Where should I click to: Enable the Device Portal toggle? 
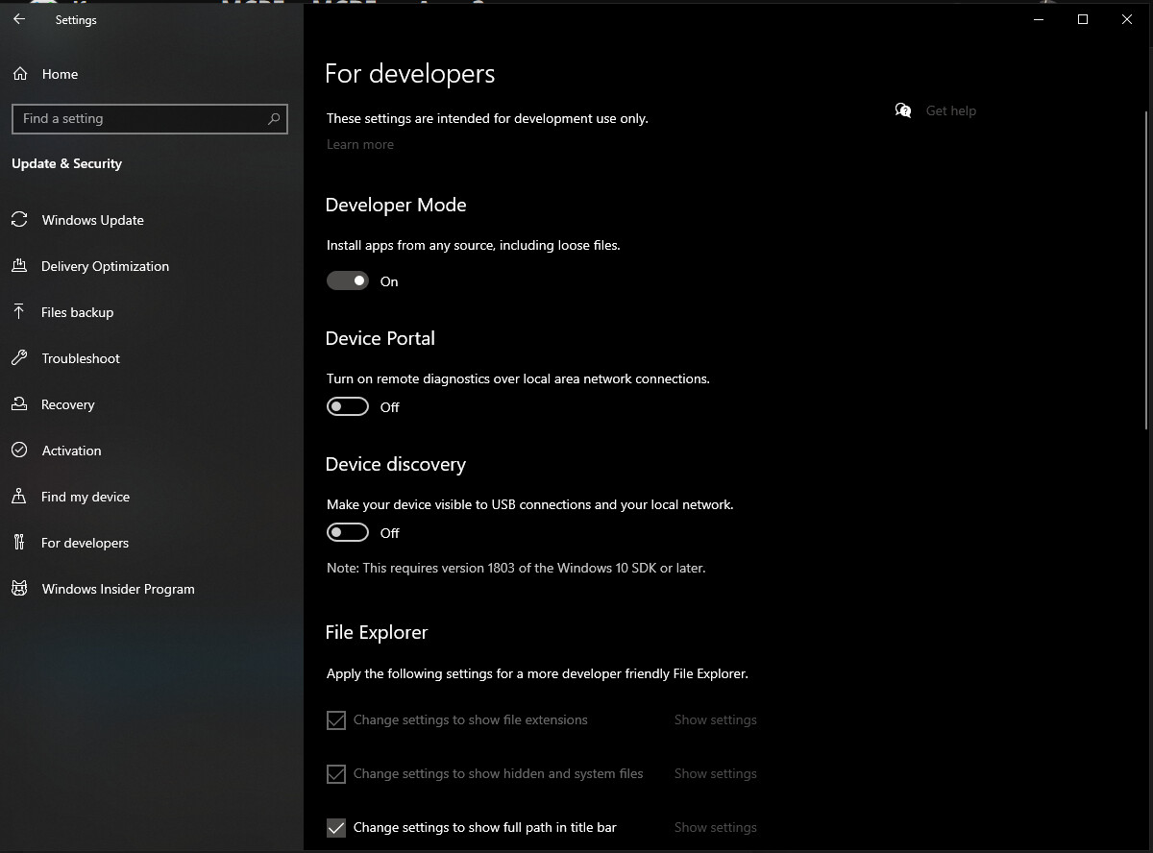click(348, 407)
